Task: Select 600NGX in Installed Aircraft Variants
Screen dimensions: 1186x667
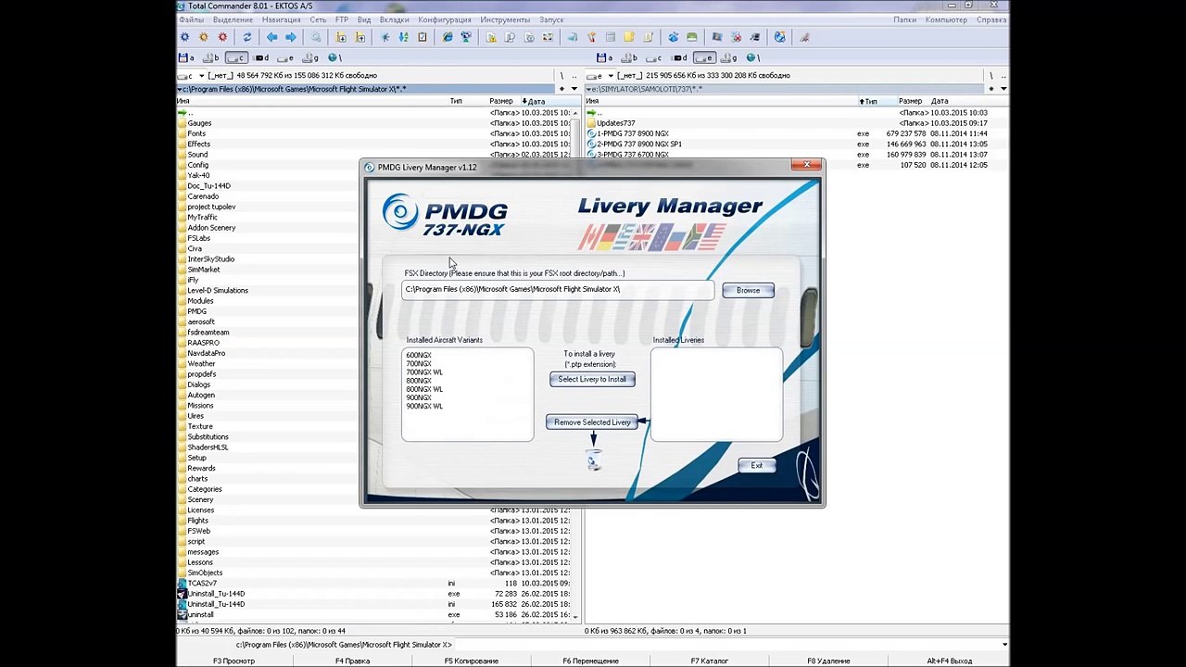Action: click(419, 355)
